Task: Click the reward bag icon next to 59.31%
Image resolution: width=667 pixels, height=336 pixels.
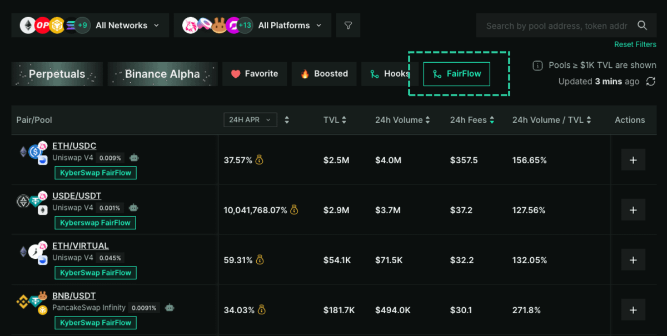Action: (x=260, y=260)
